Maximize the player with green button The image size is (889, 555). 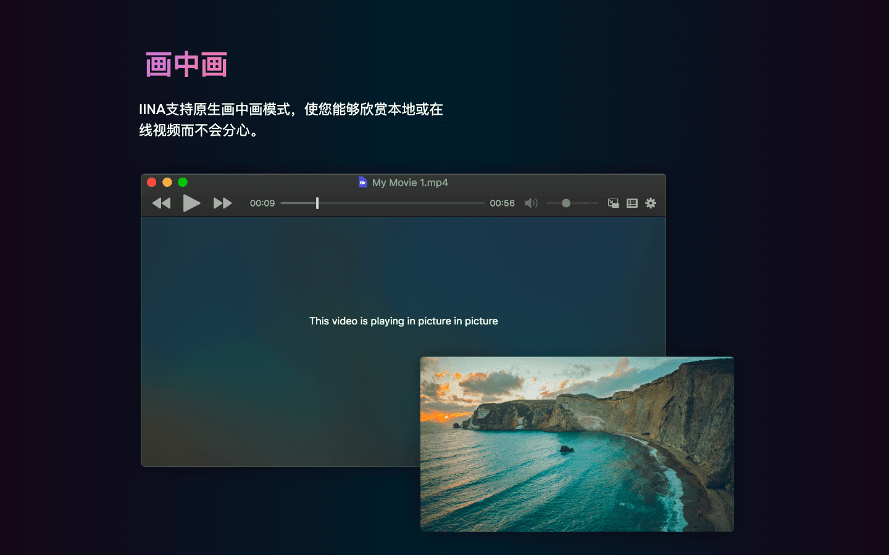pyautogui.click(x=183, y=182)
